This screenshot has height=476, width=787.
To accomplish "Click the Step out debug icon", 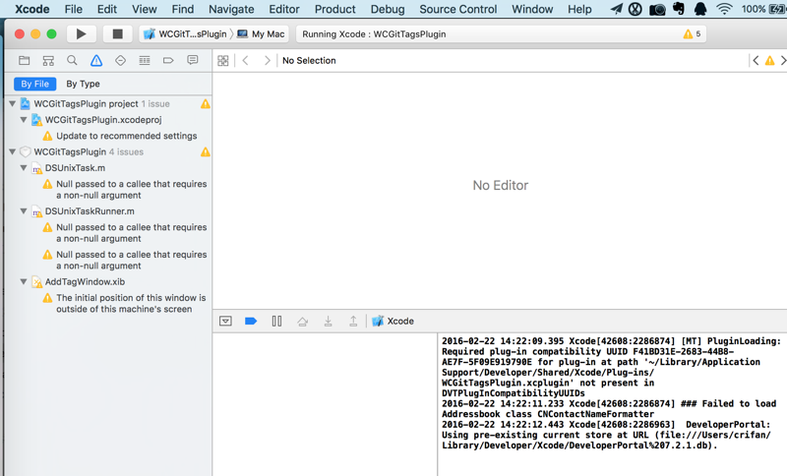I will (353, 321).
